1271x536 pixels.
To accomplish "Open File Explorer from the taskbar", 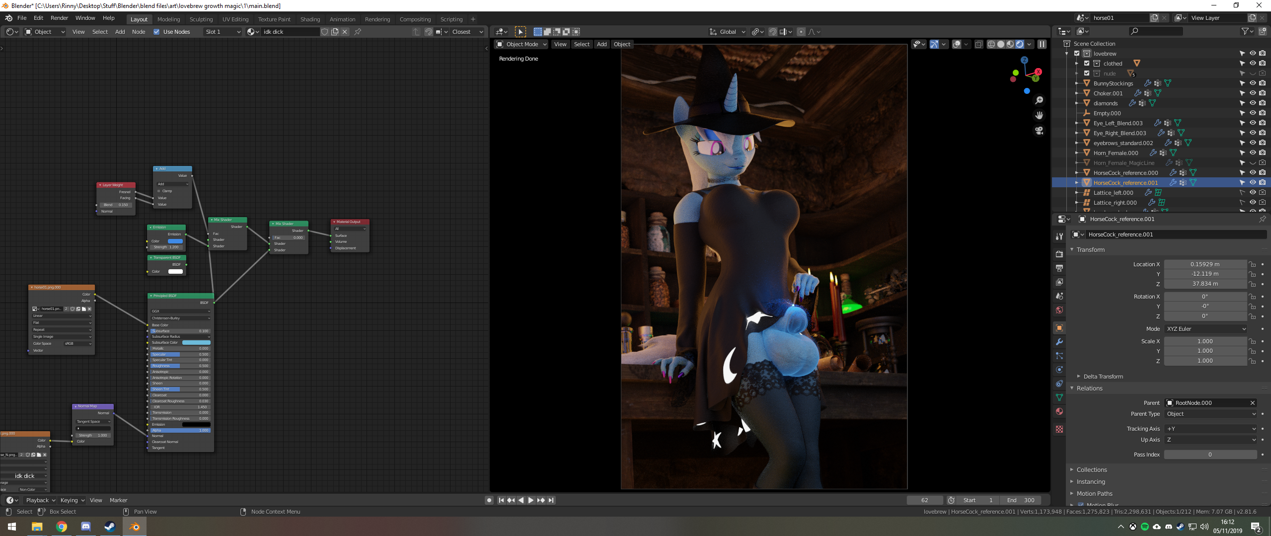I will click(37, 527).
